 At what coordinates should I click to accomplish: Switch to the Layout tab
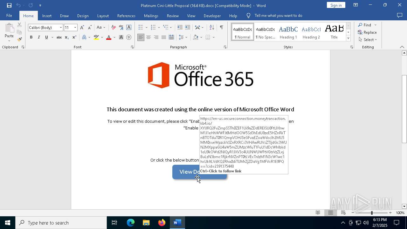(103, 16)
